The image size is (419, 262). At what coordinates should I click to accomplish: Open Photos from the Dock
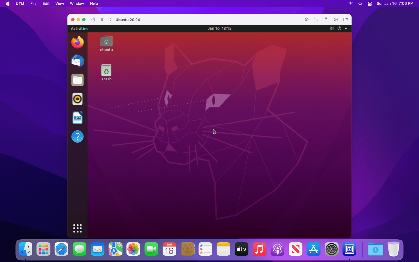click(133, 249)
